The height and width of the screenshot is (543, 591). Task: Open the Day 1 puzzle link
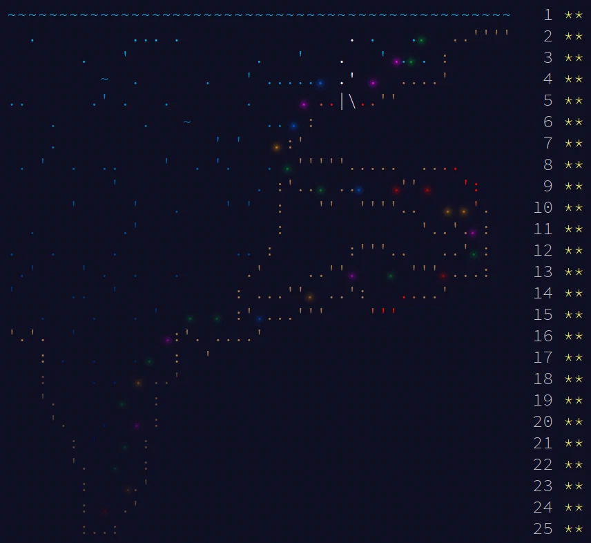pyautogui.click(x=548, y=15)
